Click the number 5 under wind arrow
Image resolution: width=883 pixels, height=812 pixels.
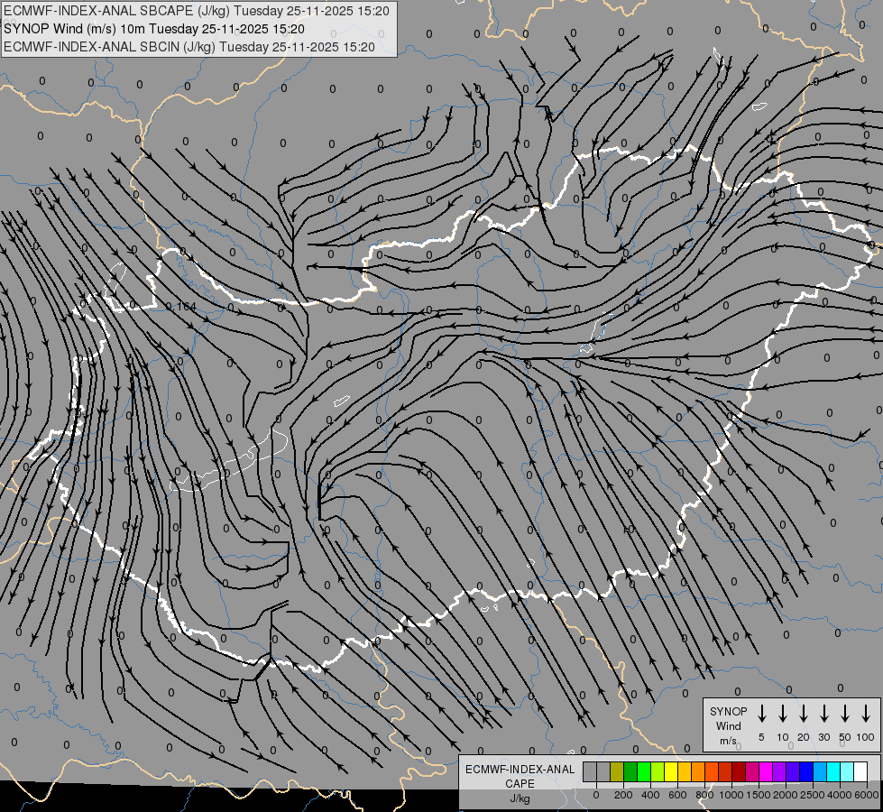pyautogui.click(x=761, y=737)
